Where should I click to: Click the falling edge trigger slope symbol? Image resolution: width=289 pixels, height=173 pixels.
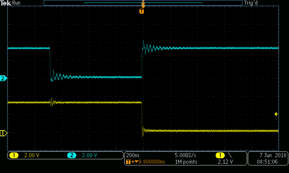230,155
